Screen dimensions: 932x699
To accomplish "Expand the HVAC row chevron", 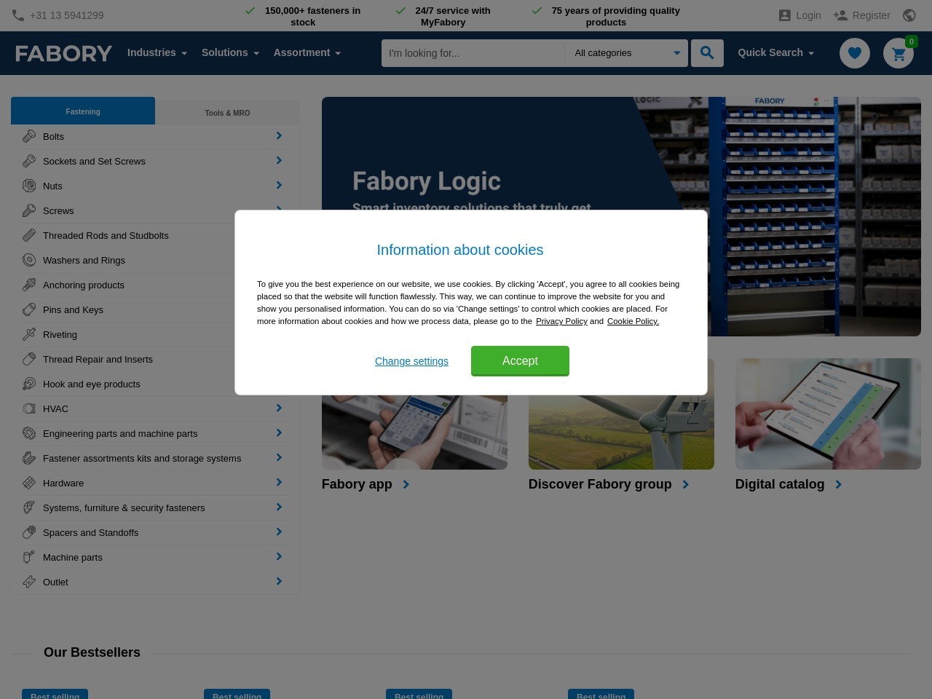I will tap(279, 408).
